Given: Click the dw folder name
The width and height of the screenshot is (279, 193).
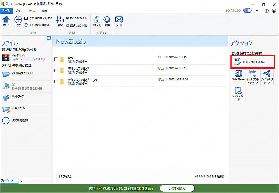Looking at the screenshot, I should 70,58.
